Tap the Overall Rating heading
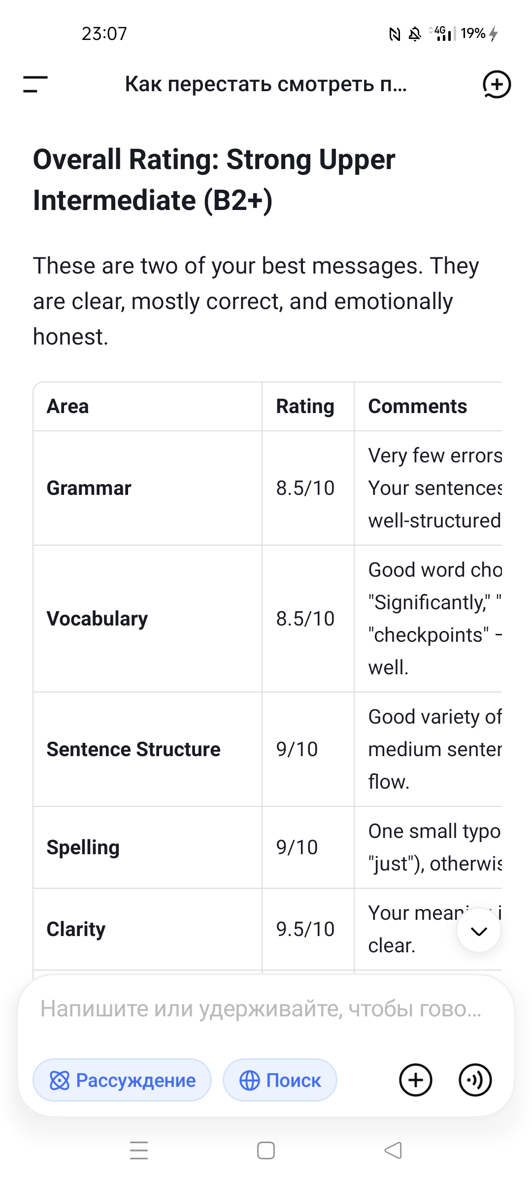 214,179
